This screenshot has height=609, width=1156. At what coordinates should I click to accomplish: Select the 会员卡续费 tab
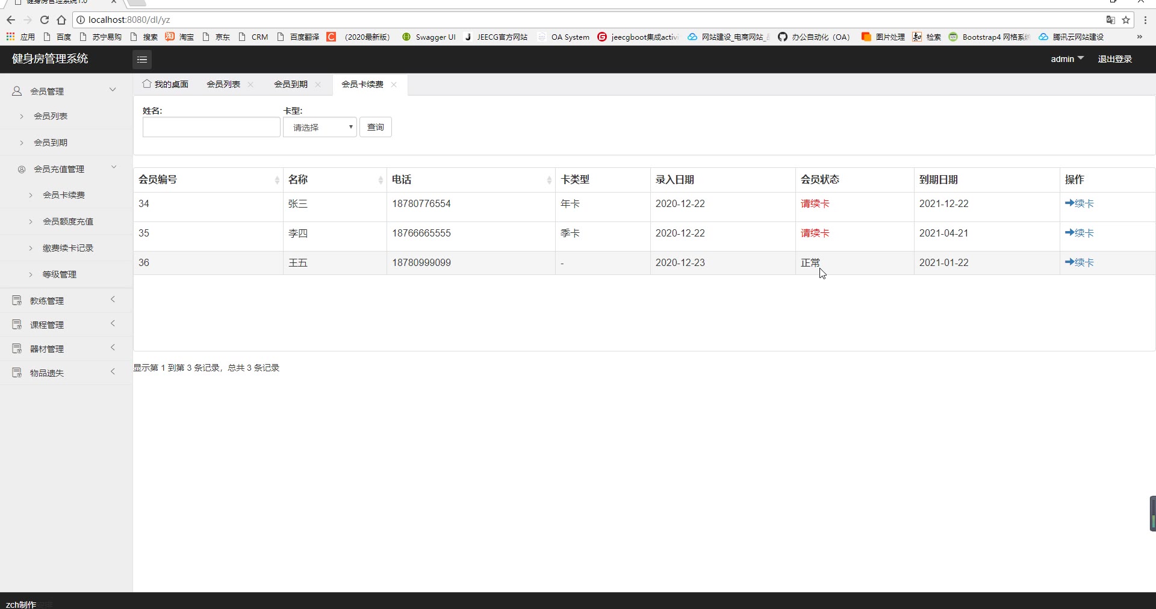click(362, 84)
